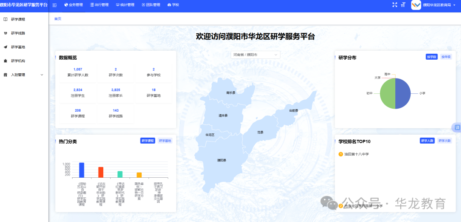Select 研学基地 toggle in 热门分类

165,141
